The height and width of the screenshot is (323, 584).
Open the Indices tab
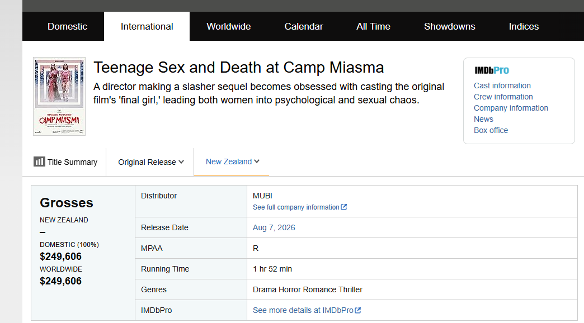click(x=524, y=26)
